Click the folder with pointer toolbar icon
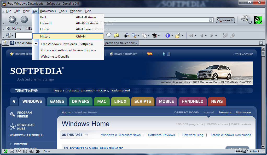 pos(178,35)
